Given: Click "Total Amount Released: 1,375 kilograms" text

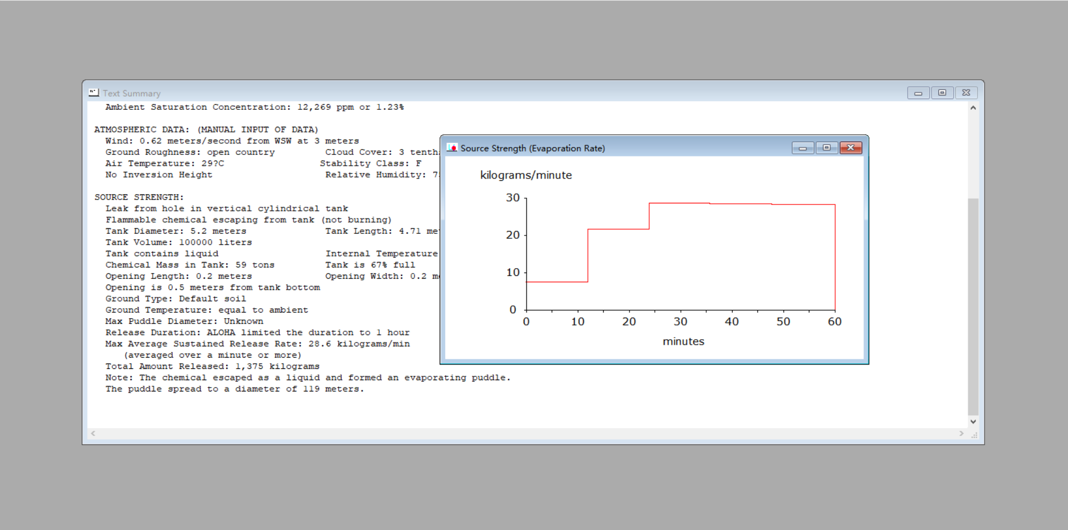Looking at the screenshot, I should point(212,366).
